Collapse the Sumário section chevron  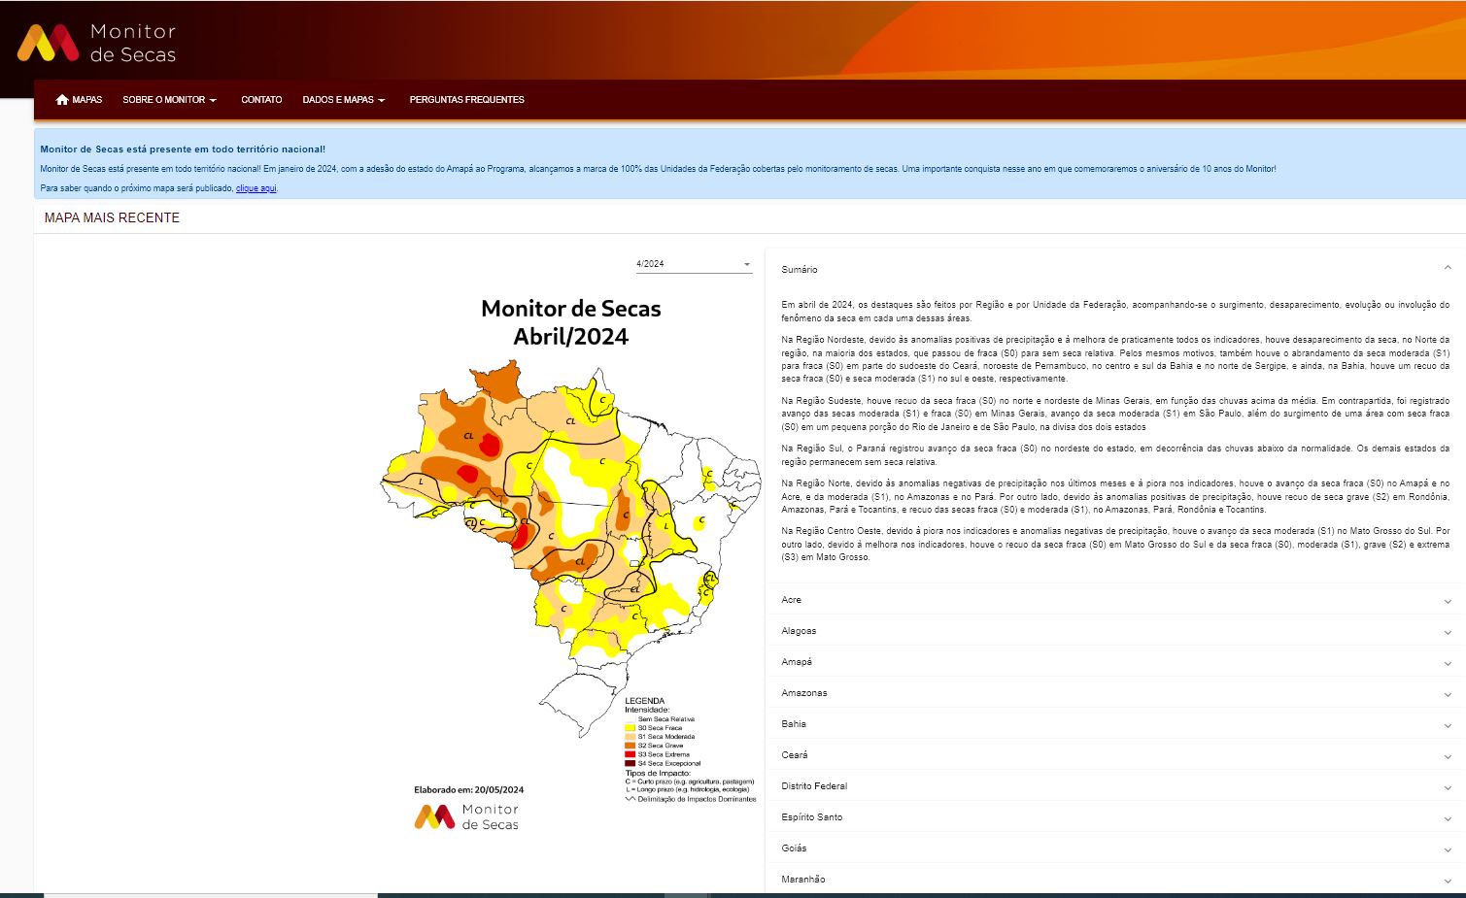(1447, 269)
